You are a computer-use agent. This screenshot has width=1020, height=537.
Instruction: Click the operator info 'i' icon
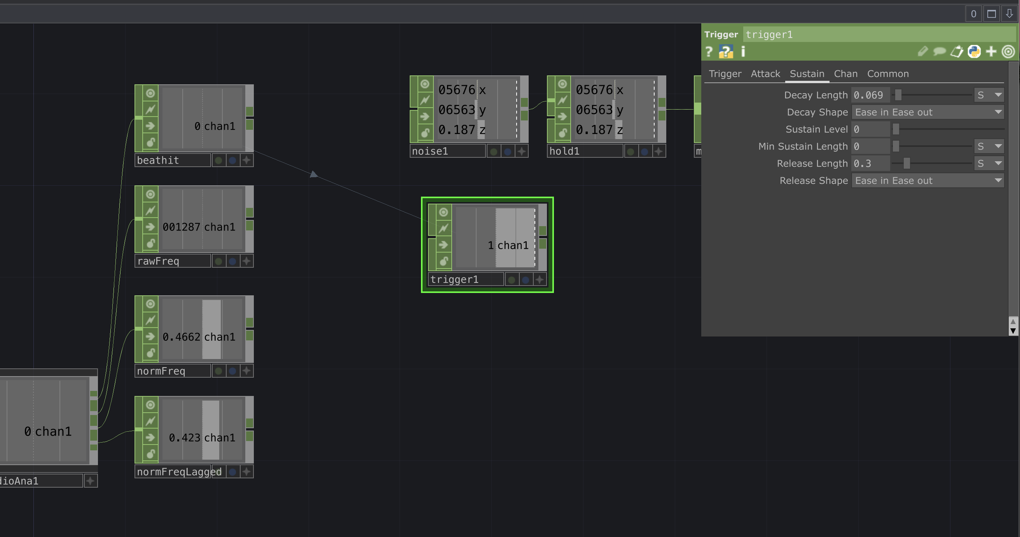point(743,52)
